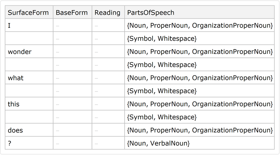This screenshot has width=280, height=163.
Task: Select the Reading column header
Action: click(108, 13)
